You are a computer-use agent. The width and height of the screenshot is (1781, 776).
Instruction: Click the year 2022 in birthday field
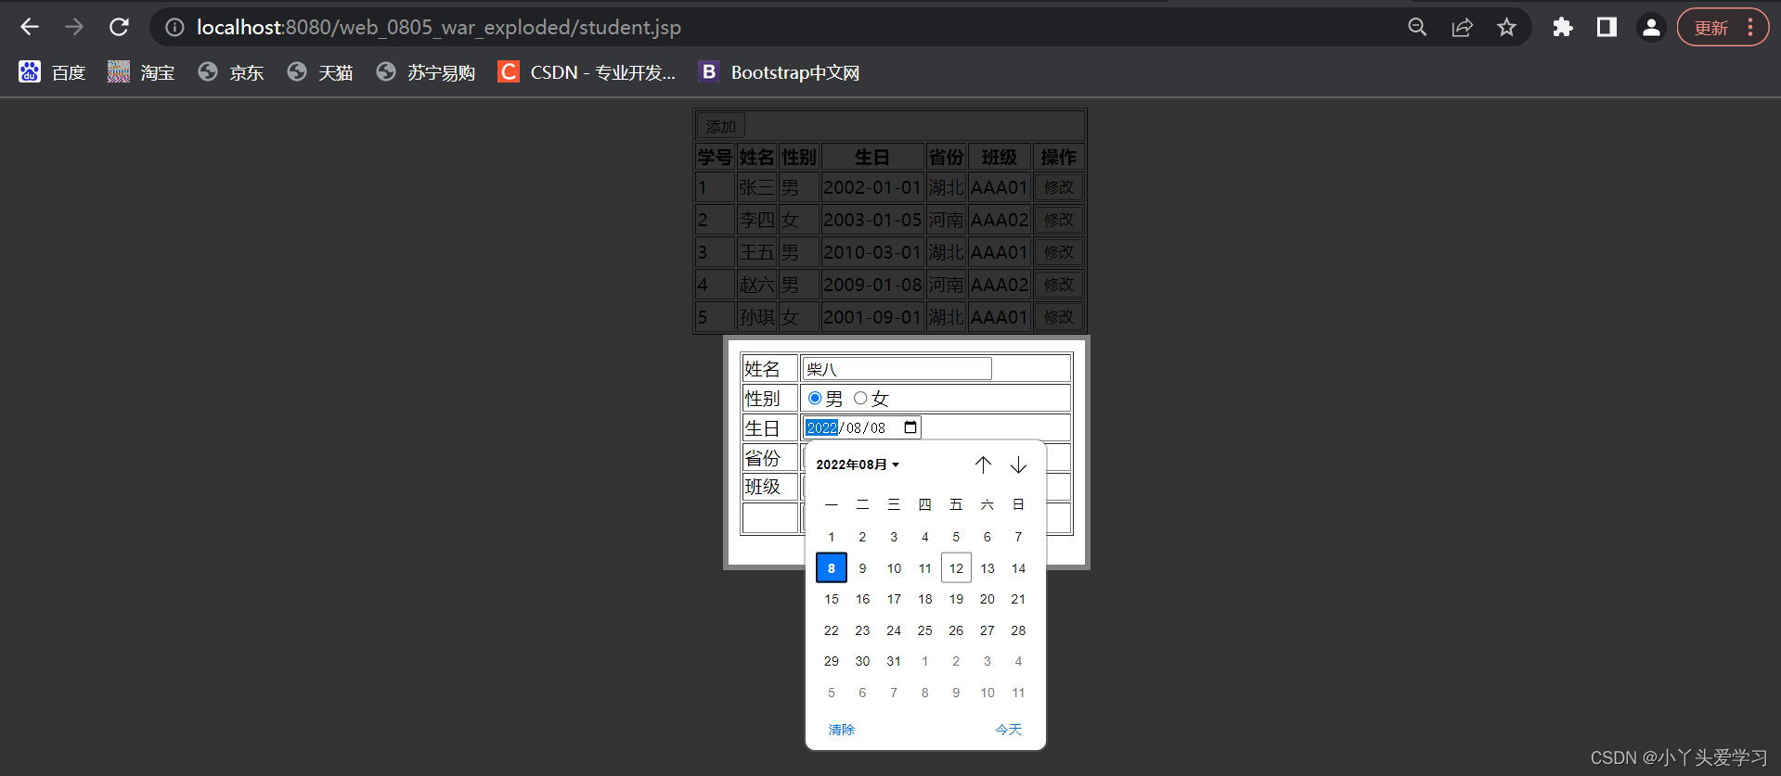[x=822, y=427]
